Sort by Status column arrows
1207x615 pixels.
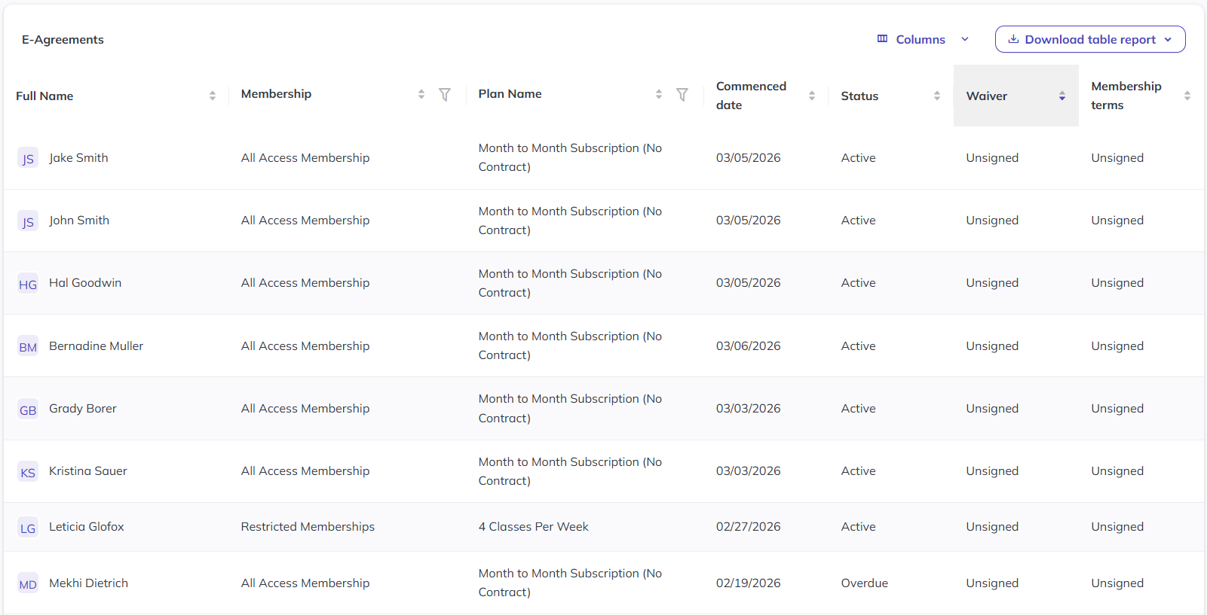[x=937, y=96]
